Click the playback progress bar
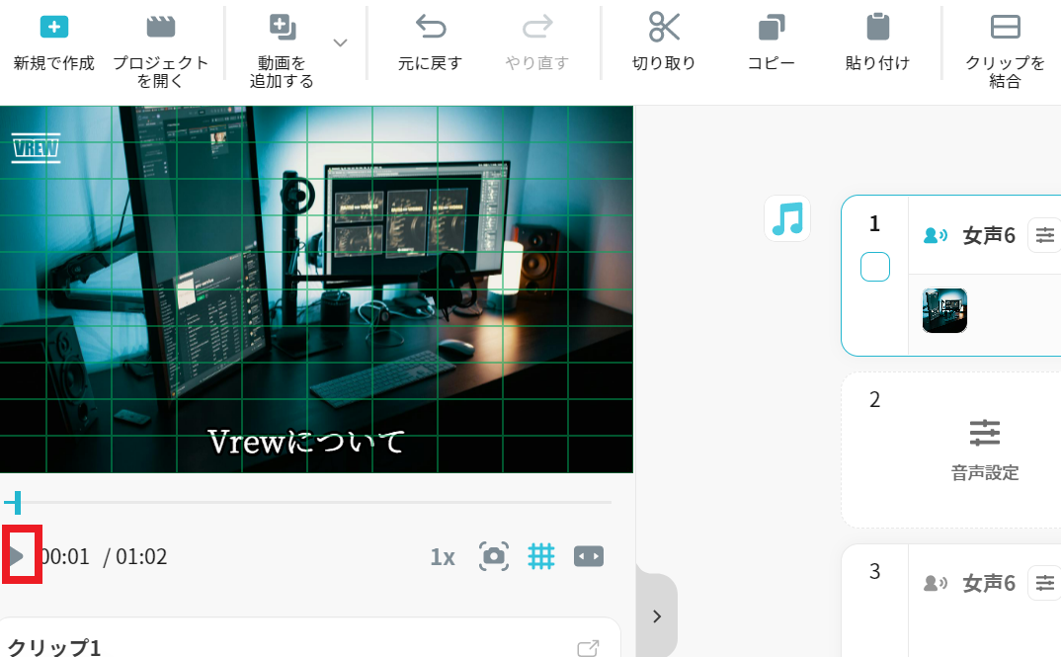1061x657 pixels. 306,503
